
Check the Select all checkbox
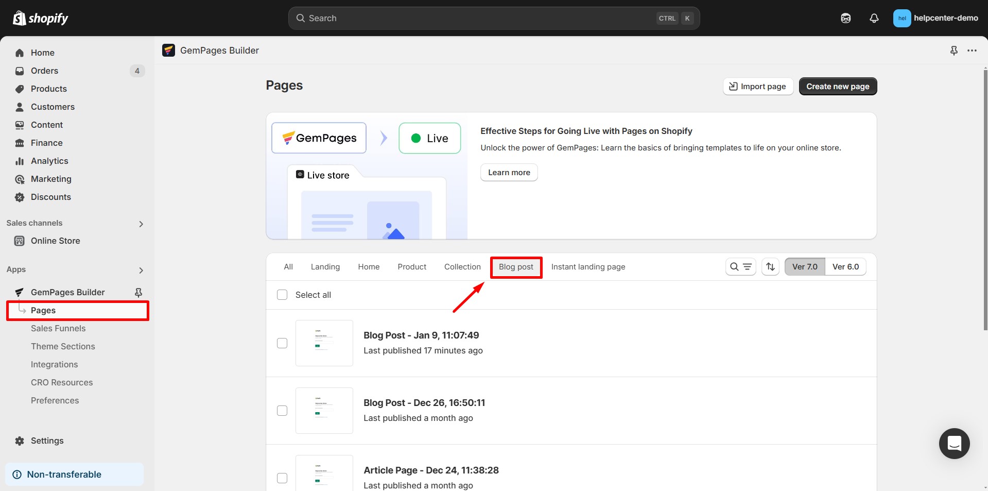[282, 295]
